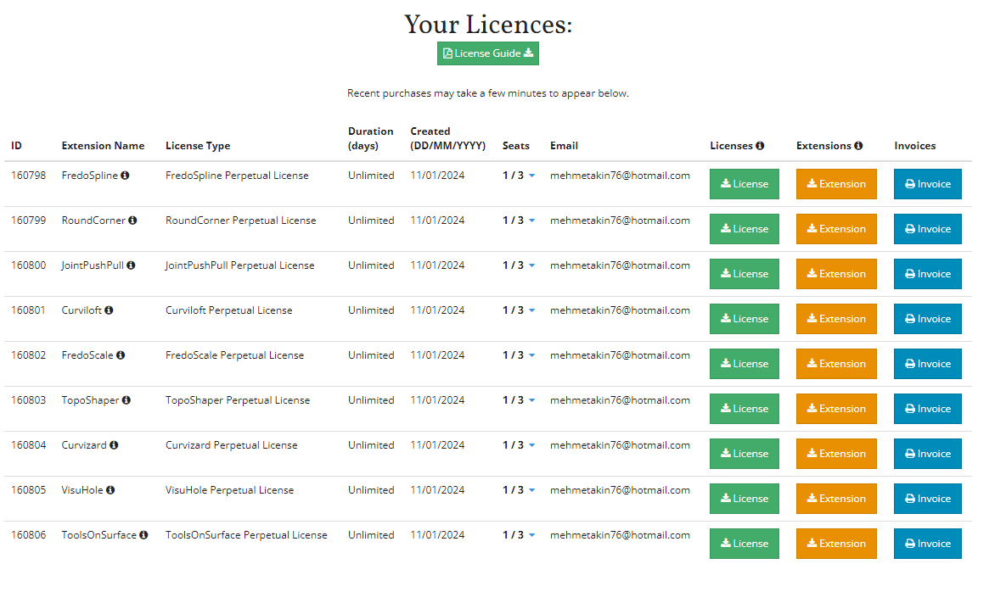Viewport: 1006px width, 603px height.
Task: Download the License Guide PDF
Action: (x=487, y=53)
